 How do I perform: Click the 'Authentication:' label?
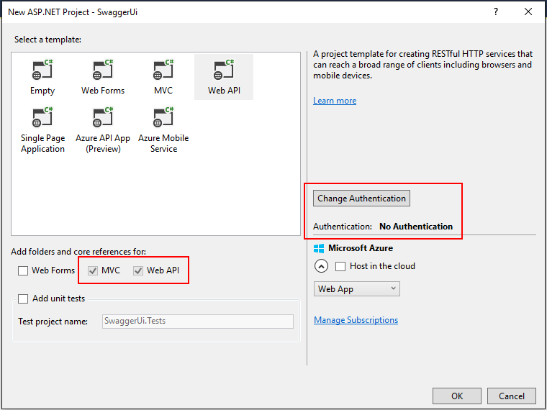343,227
